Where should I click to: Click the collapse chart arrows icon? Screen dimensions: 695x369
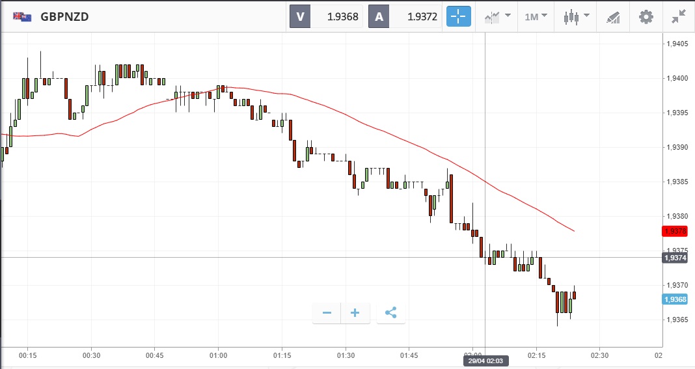[679, 17]
